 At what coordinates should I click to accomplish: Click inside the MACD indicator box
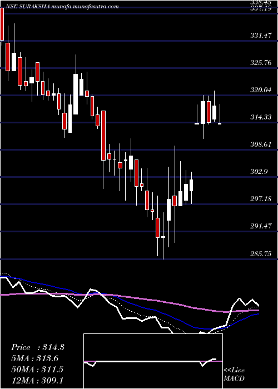pos(153,361)
